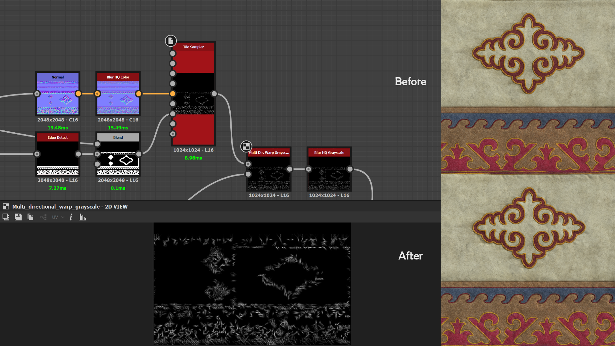Click Blur HQ Grayscale output connector
Image resolution: width=615 pixels, height=346 pixels.
[x=350, y=169]
